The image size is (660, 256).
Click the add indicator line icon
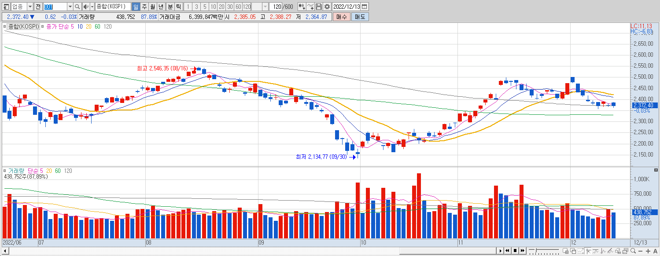(x=310, y=7)
